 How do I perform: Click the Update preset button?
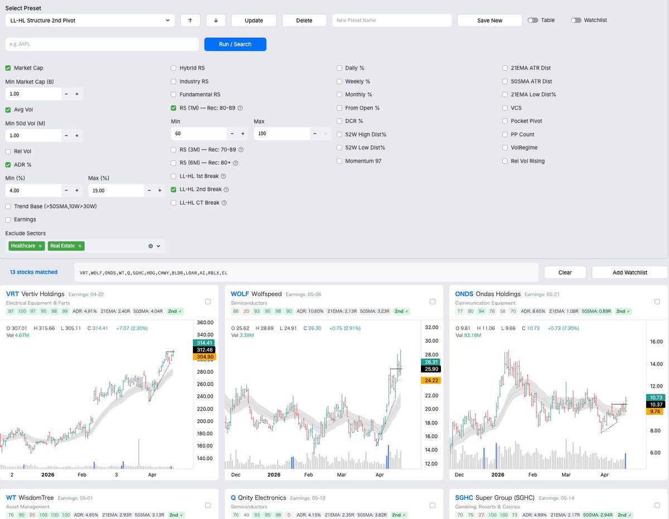pyautogui.click(x=254, y=20)
